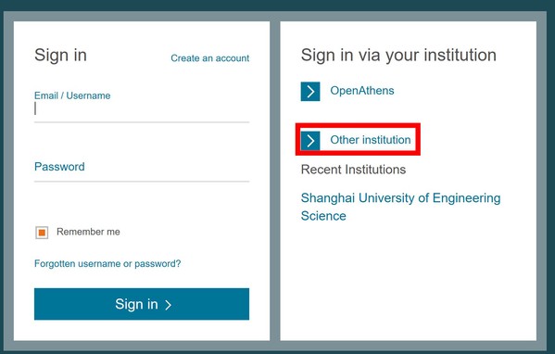Select Shanghai University of Engineering Science
The width and height of the screenshot is (555, 354).
(x=400, y=207)
